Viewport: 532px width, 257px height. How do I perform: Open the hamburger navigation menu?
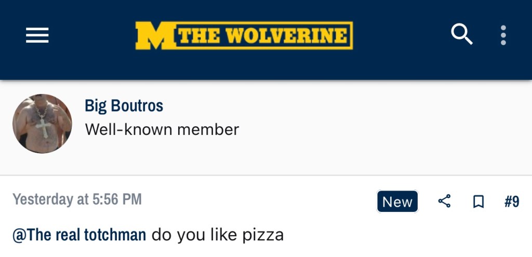[x=37, y=35]
